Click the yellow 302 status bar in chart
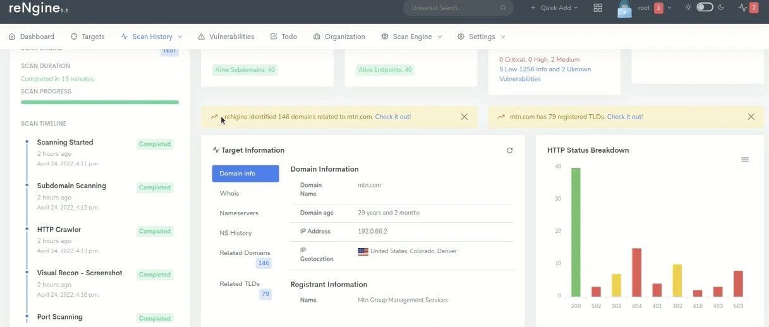 [x=677, y=280]
